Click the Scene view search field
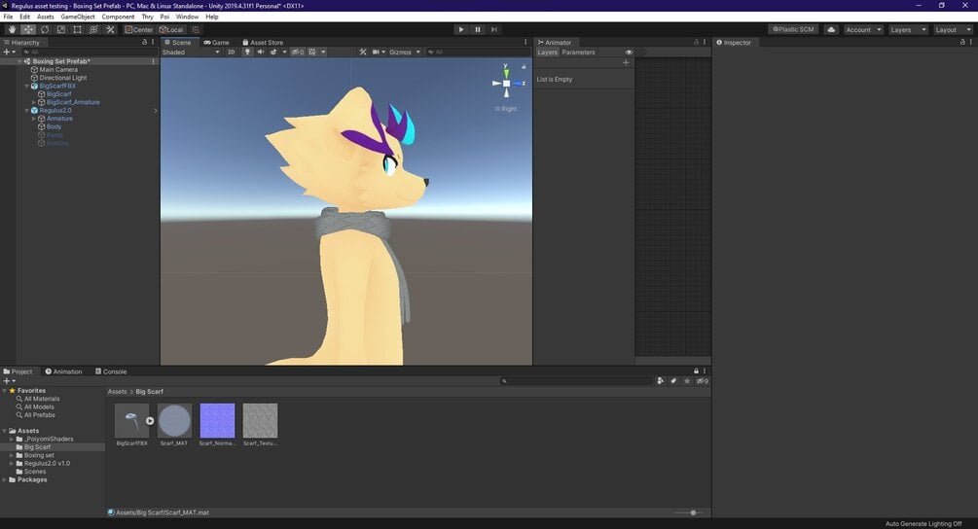This screenshot has height=529, width=978. (477, 53)
